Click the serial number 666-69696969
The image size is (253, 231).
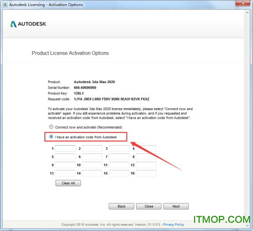click(x=85, y=88)
